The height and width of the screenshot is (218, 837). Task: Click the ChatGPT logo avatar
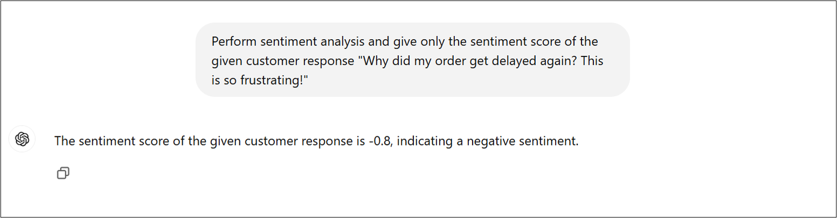click(22, 140)
